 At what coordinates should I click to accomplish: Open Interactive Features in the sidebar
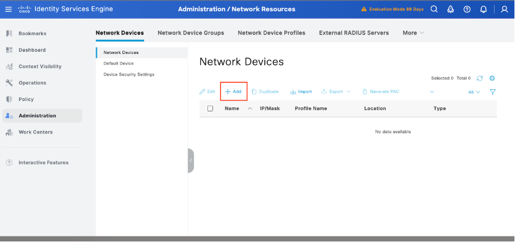(43, 162)
